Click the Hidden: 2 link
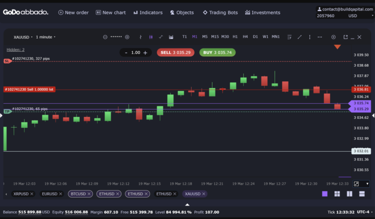The image size is (375, 219). tap(16, 50)
